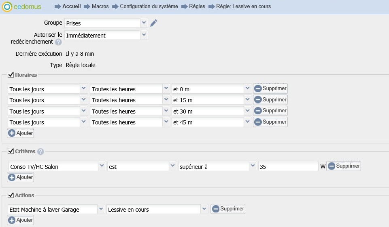Click the pencil edit icon beside Groupe
Image resolution: width=389 pixels, height=227 pixels.
coord(153,23)
